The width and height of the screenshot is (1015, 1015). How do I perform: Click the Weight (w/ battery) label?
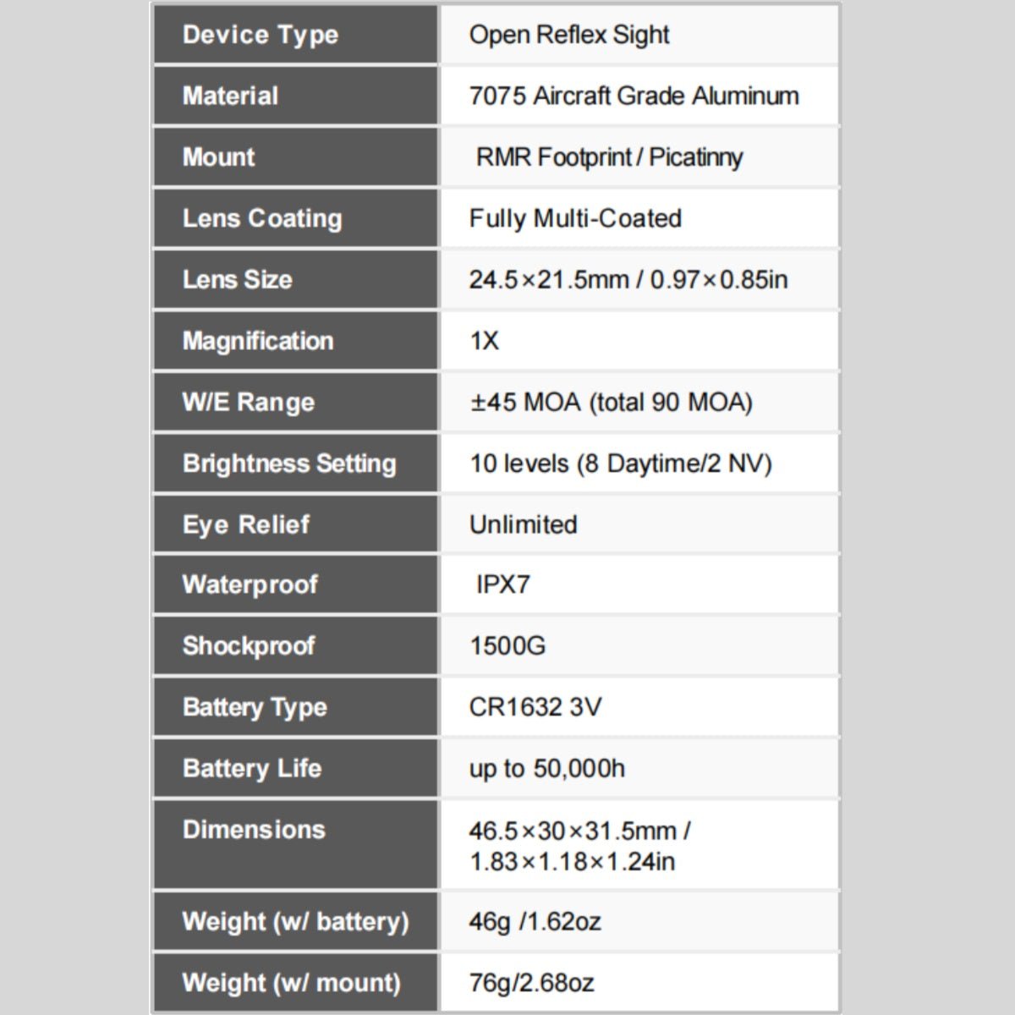295,921
